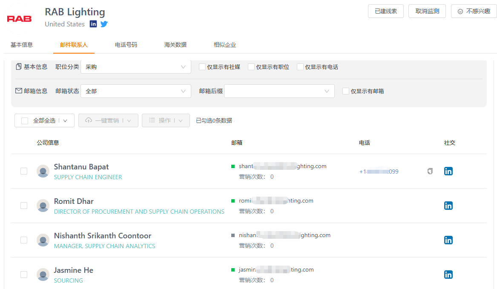Open Shantanu Bapat's LinkedIn icon
Screen dimensions: 497x289
pos(448,171)
